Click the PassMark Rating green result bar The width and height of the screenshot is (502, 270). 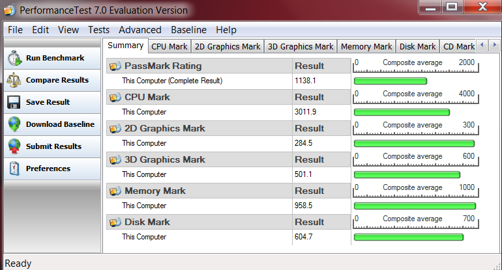pos(391,81)
